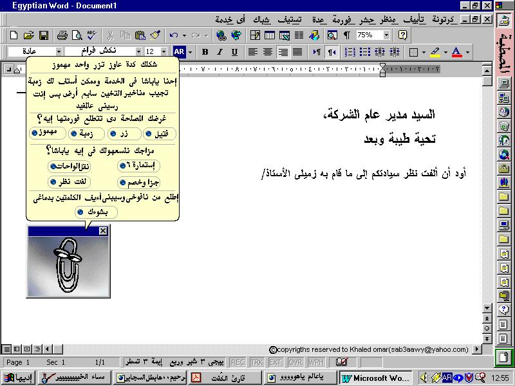515x386 pixels.
Task: Undo the last action
Action: click(x=174, y=35)
